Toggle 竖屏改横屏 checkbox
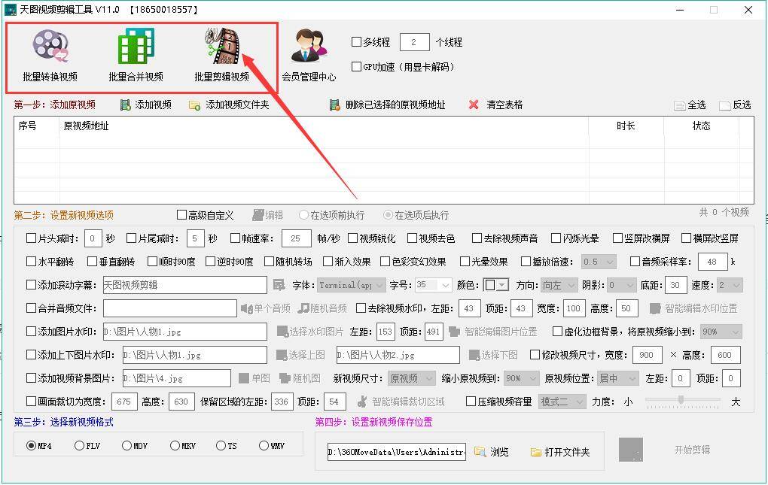This screenshot has width=768, height=485. pos(617,238)
